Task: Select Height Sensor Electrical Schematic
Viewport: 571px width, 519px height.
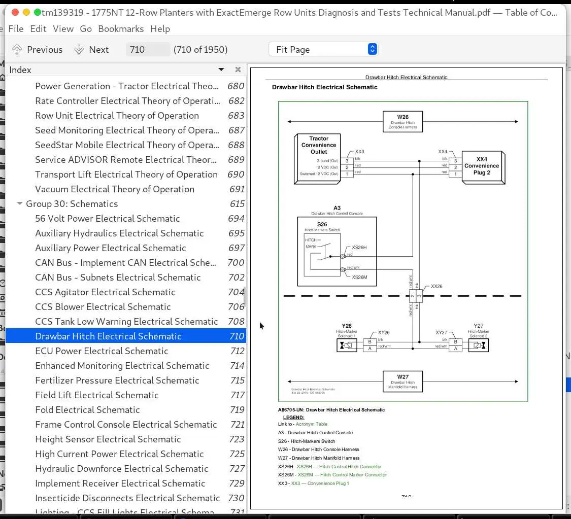Action: (x=126, y=439)
